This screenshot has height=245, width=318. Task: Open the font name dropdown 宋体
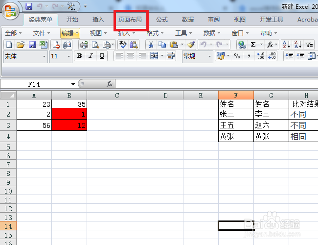point(44,56)
